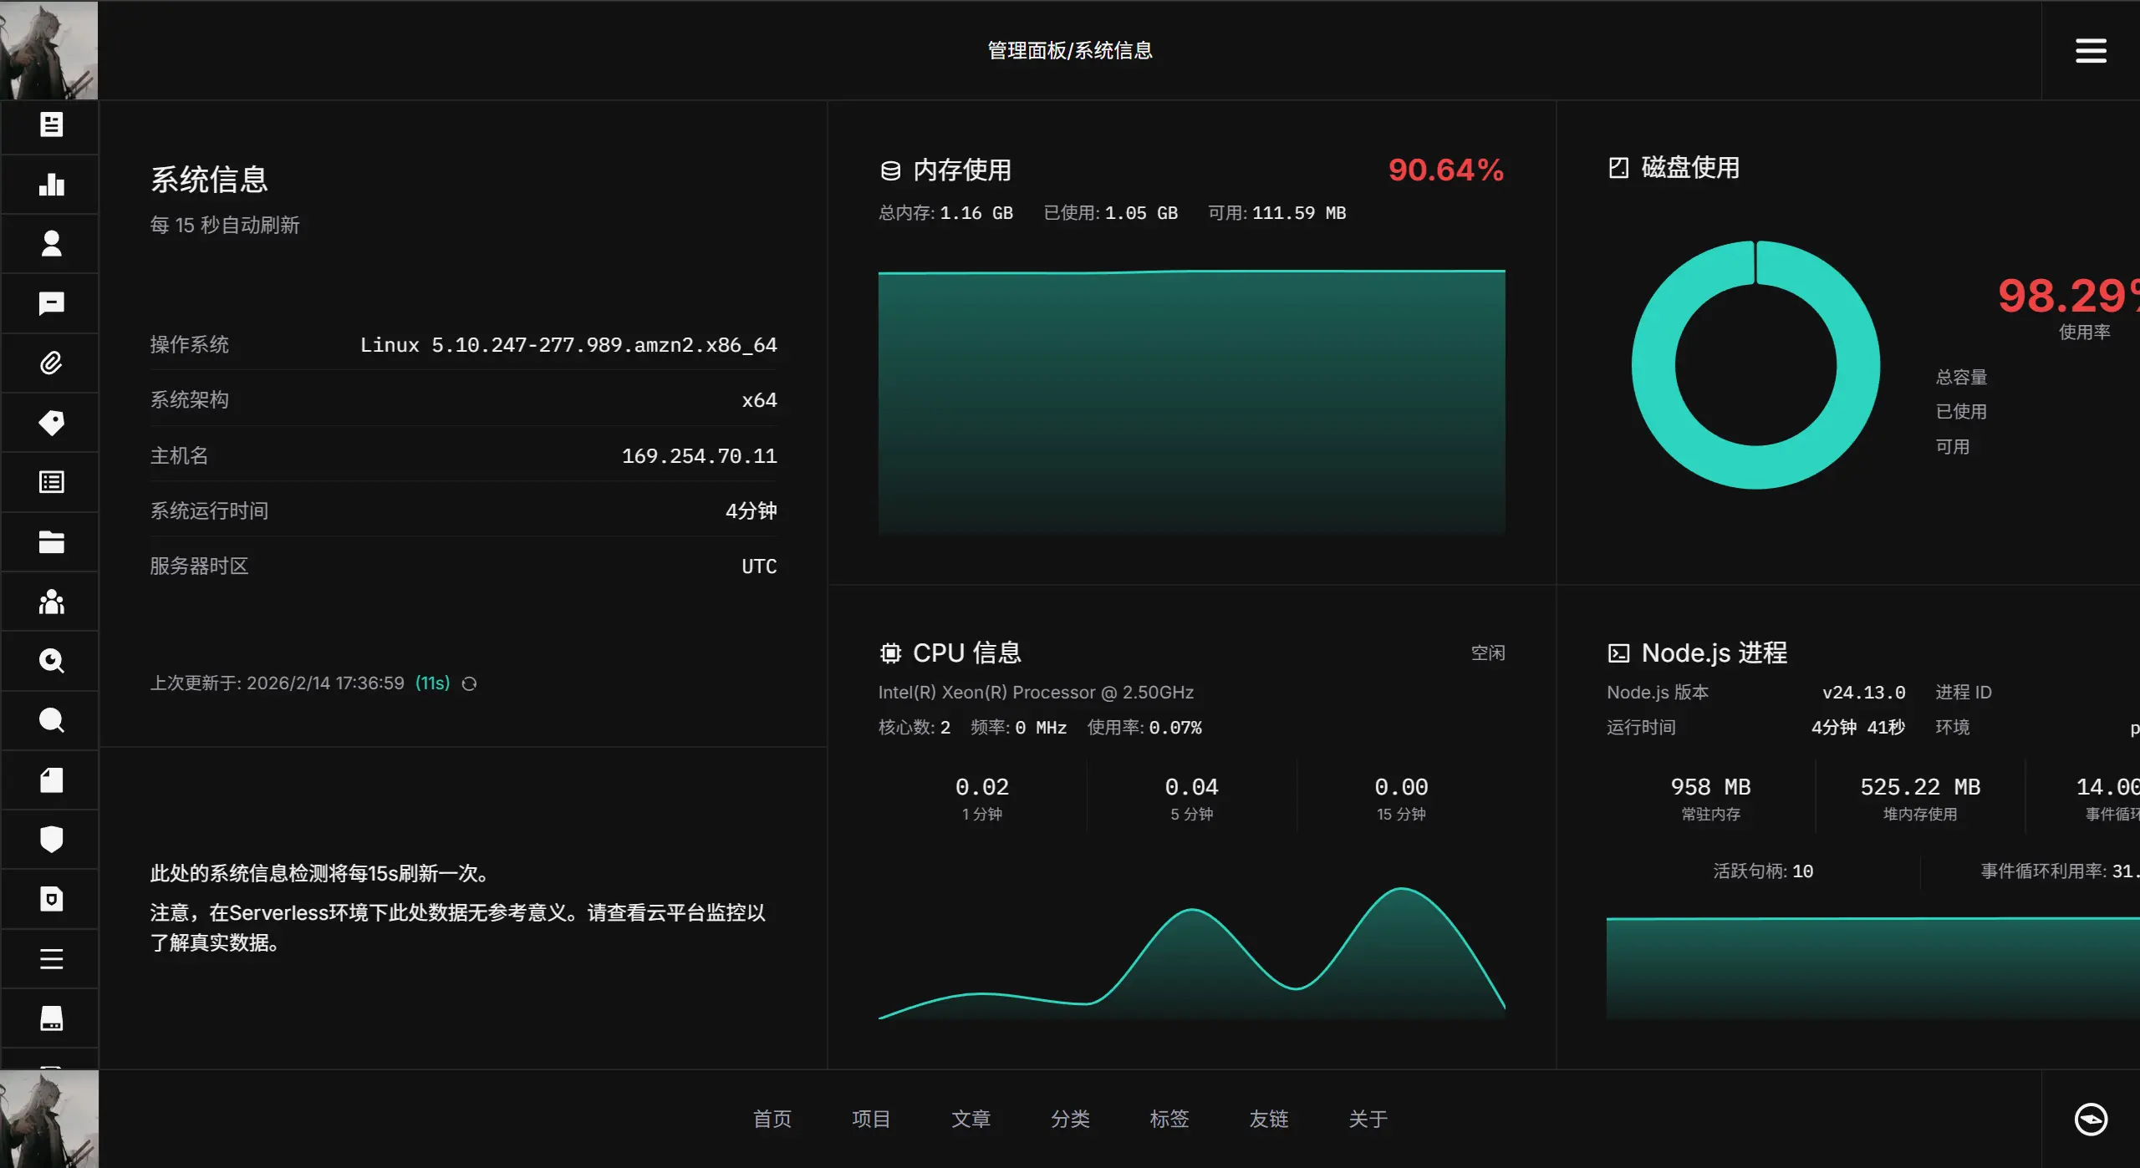
Task: Open the tag icon in sidebar
Action: click(x=51, y=423)
